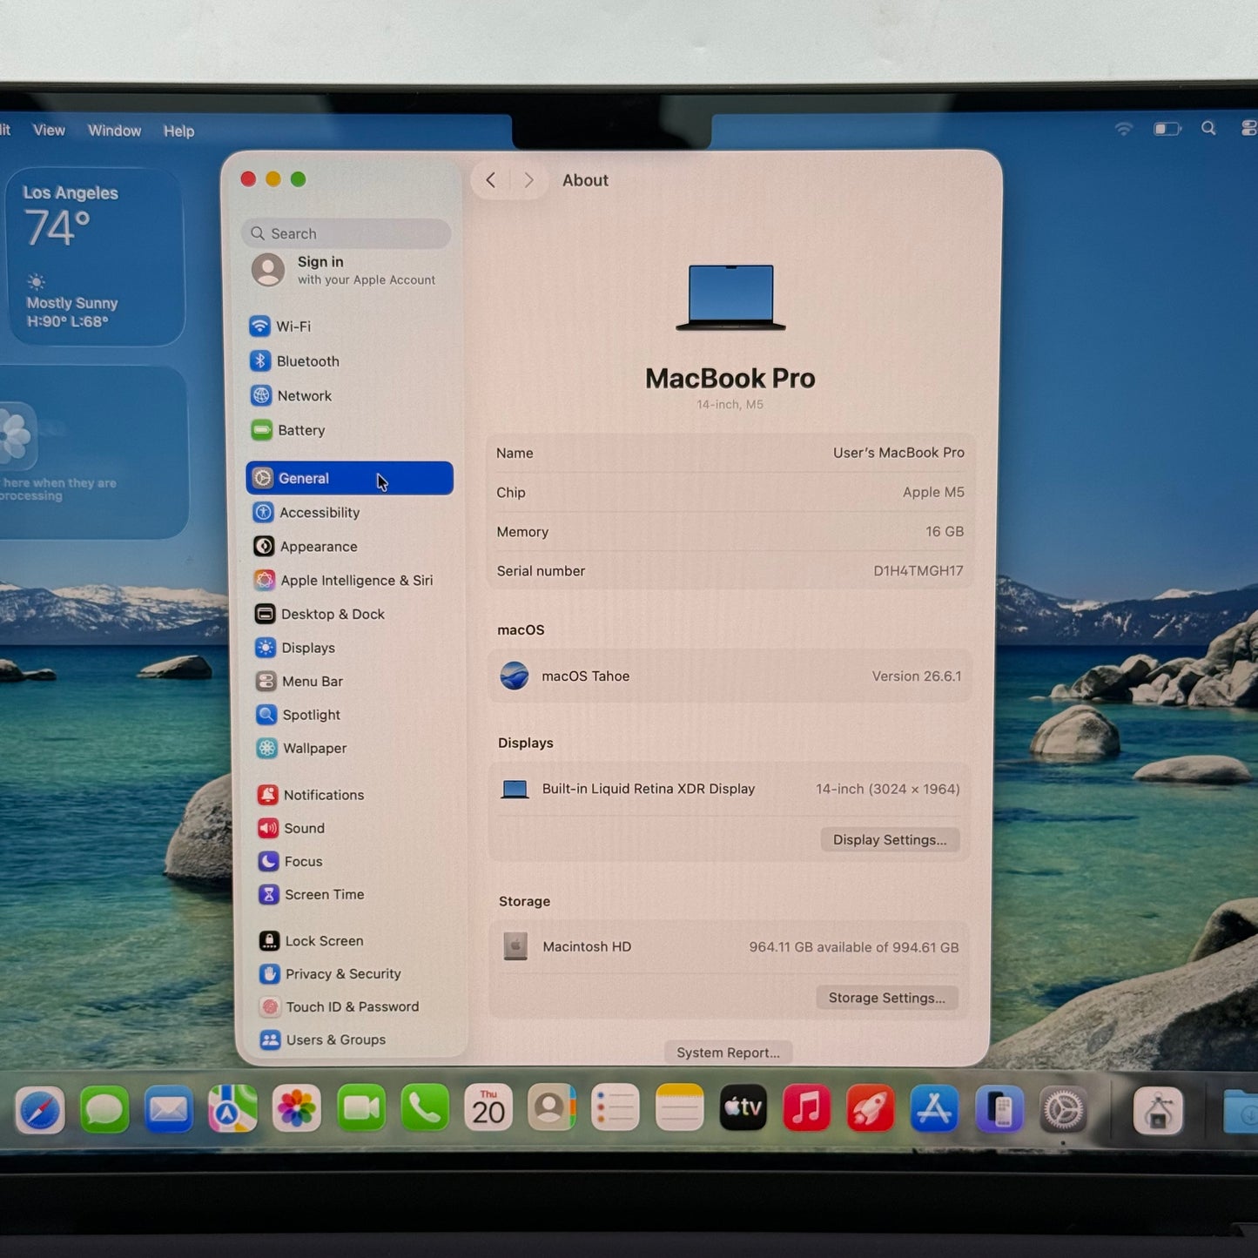Viewport: 1258px width, 1258px height.
Task: Focus the sidebar Search field
Action: 346,233
